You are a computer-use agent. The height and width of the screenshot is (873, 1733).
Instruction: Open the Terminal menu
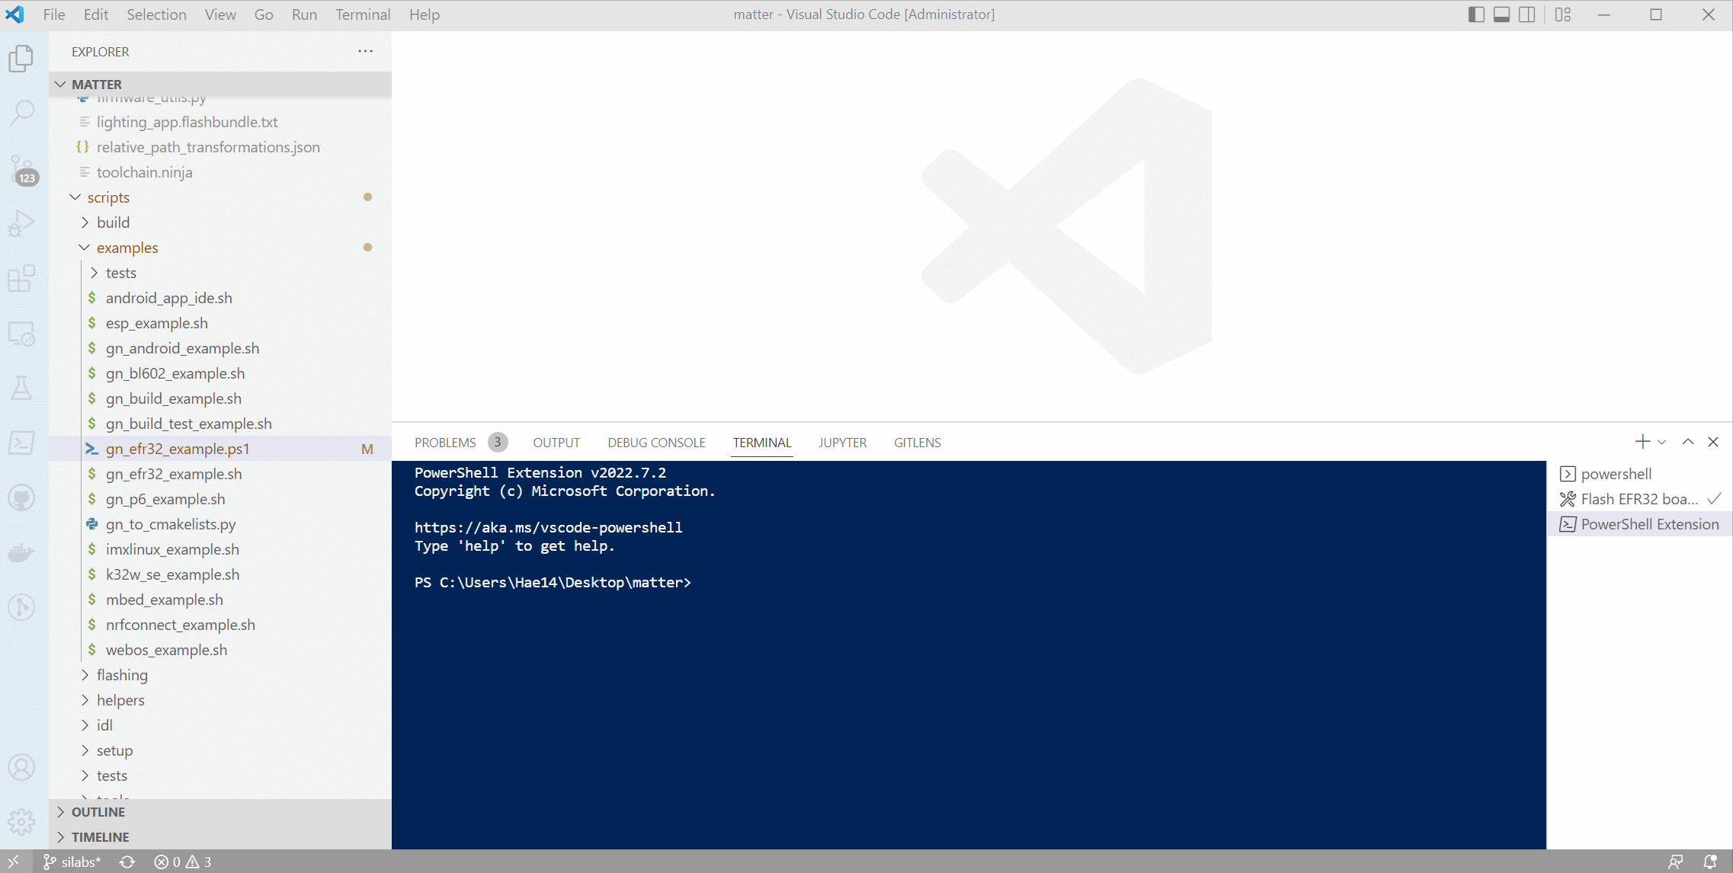[x=363, y=14]
